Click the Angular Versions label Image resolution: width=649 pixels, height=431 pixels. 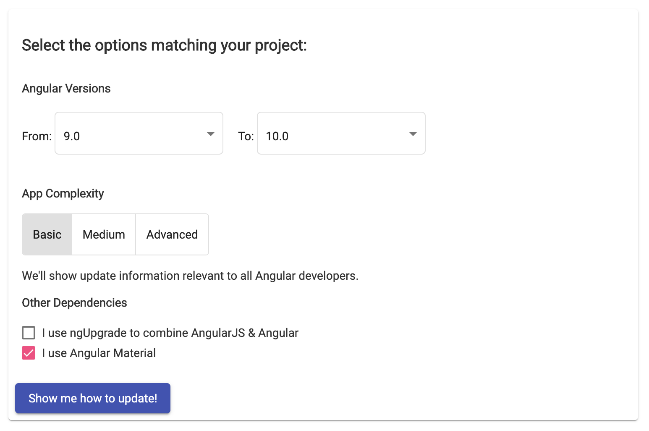point(66,88)
